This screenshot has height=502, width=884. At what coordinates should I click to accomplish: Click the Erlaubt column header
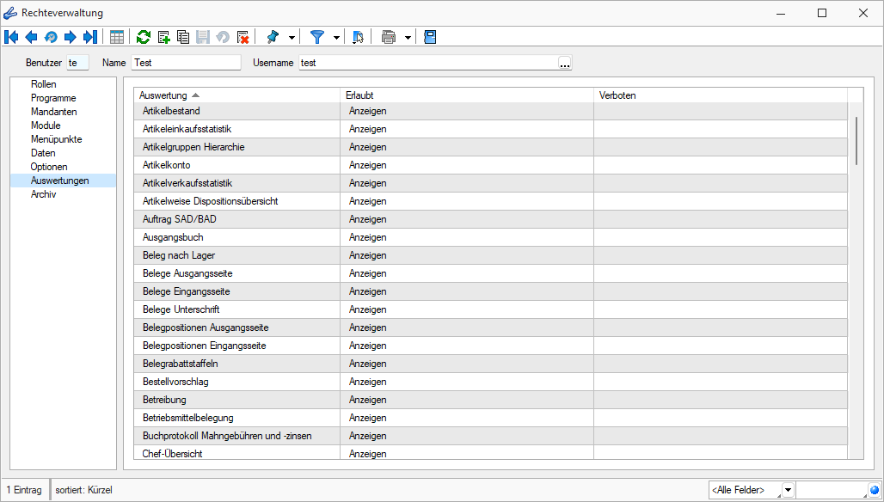tap(467, 95)
